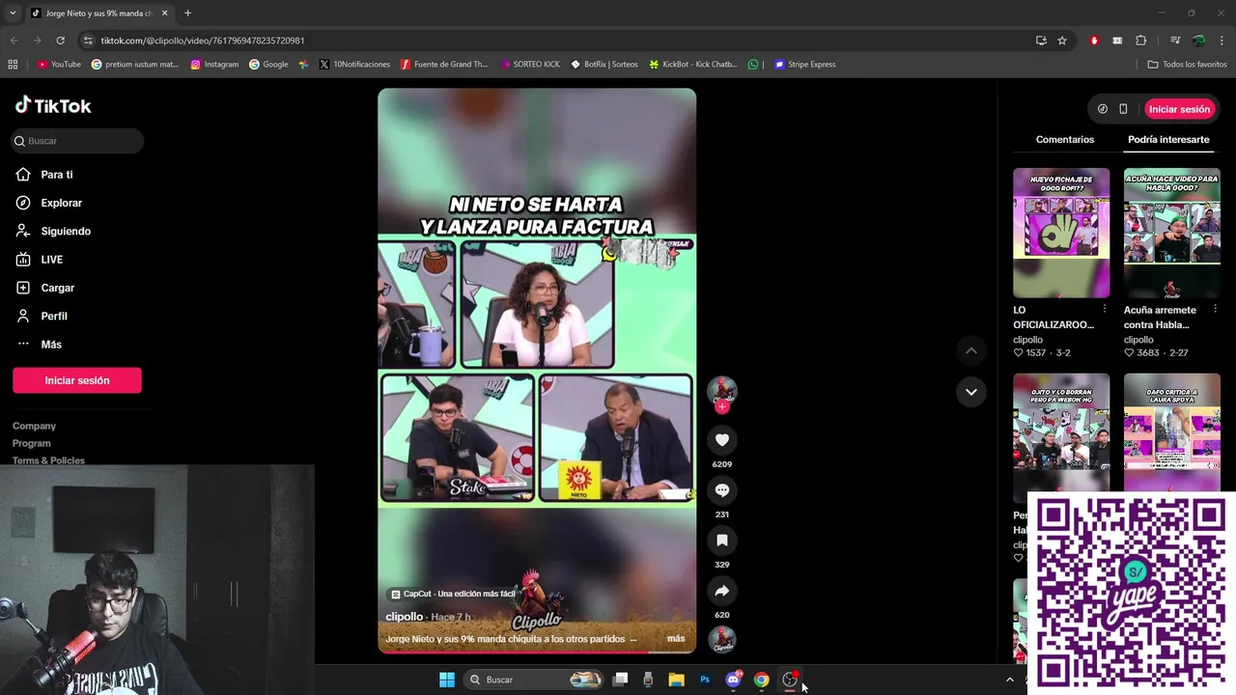1236x695 pixels.
Task: Open the Stripe Express bookmark
Action: click(x=805, y=65)
